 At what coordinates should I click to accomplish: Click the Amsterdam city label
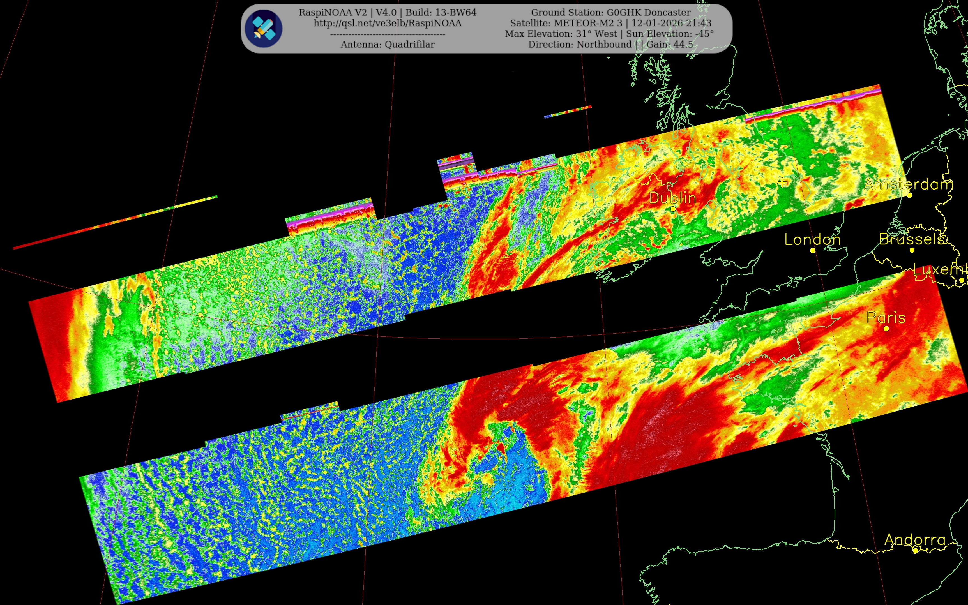[x=908, y=184]
